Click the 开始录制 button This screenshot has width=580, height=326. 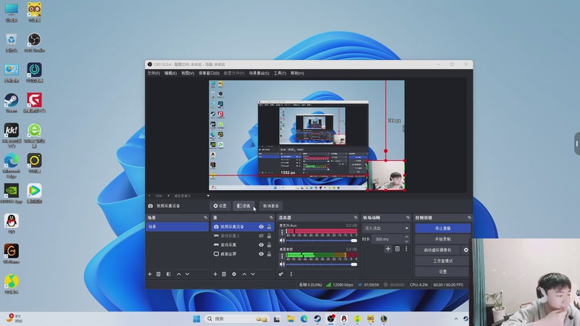[x=442, y=239]
